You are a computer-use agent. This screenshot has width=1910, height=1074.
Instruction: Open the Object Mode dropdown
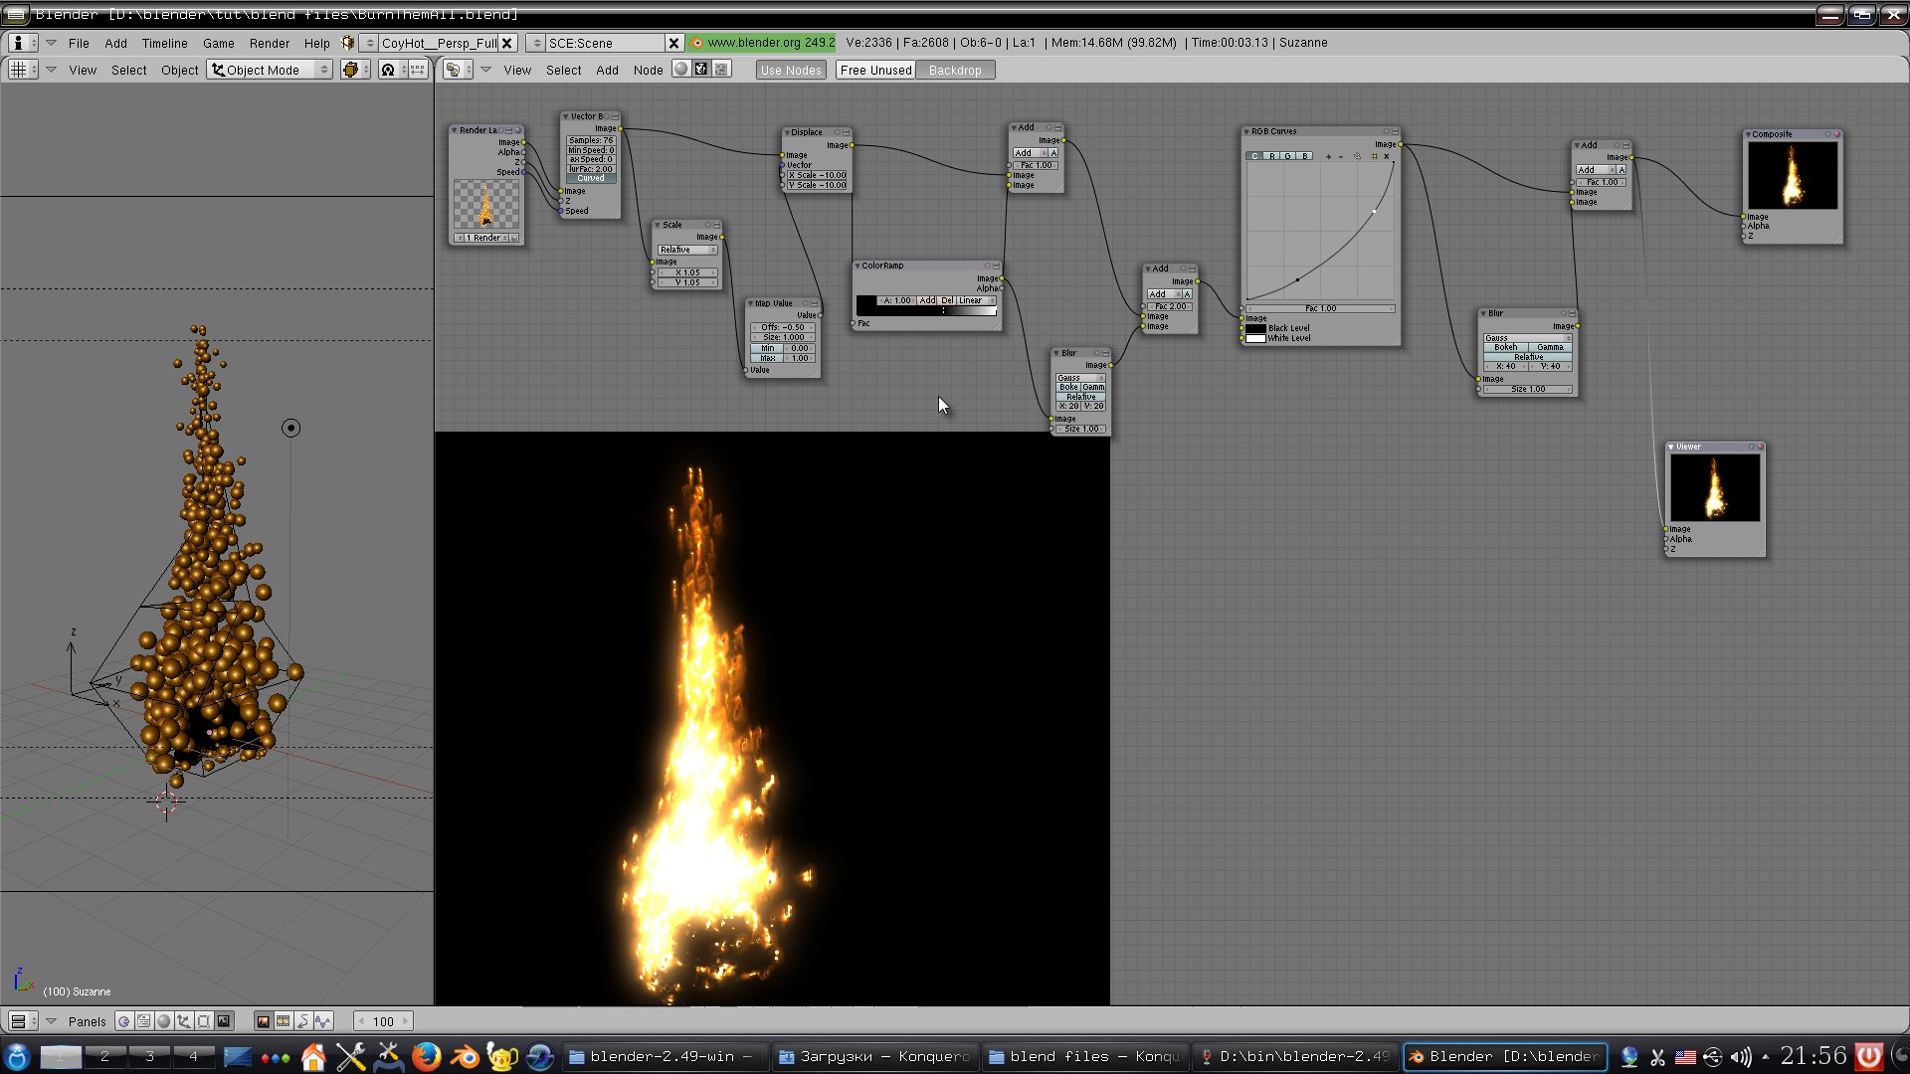[270, 70]
